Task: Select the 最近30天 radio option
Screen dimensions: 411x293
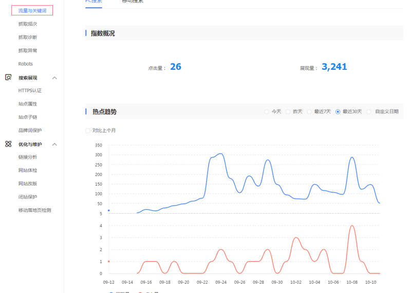Action: [x=338, y=112]
